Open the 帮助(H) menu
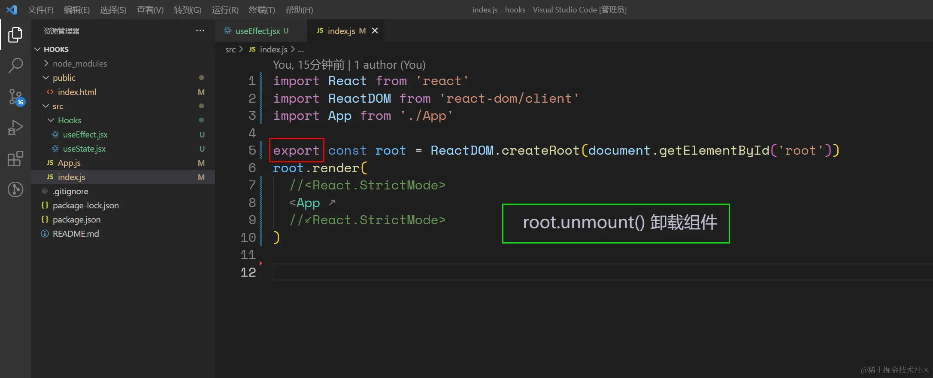This screenshot has width=933, height=378. tap(299, 9)
